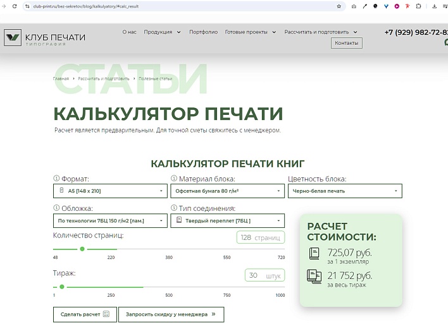Click the stacked books icon by 21 752 руб.

[x=314, y=276]
